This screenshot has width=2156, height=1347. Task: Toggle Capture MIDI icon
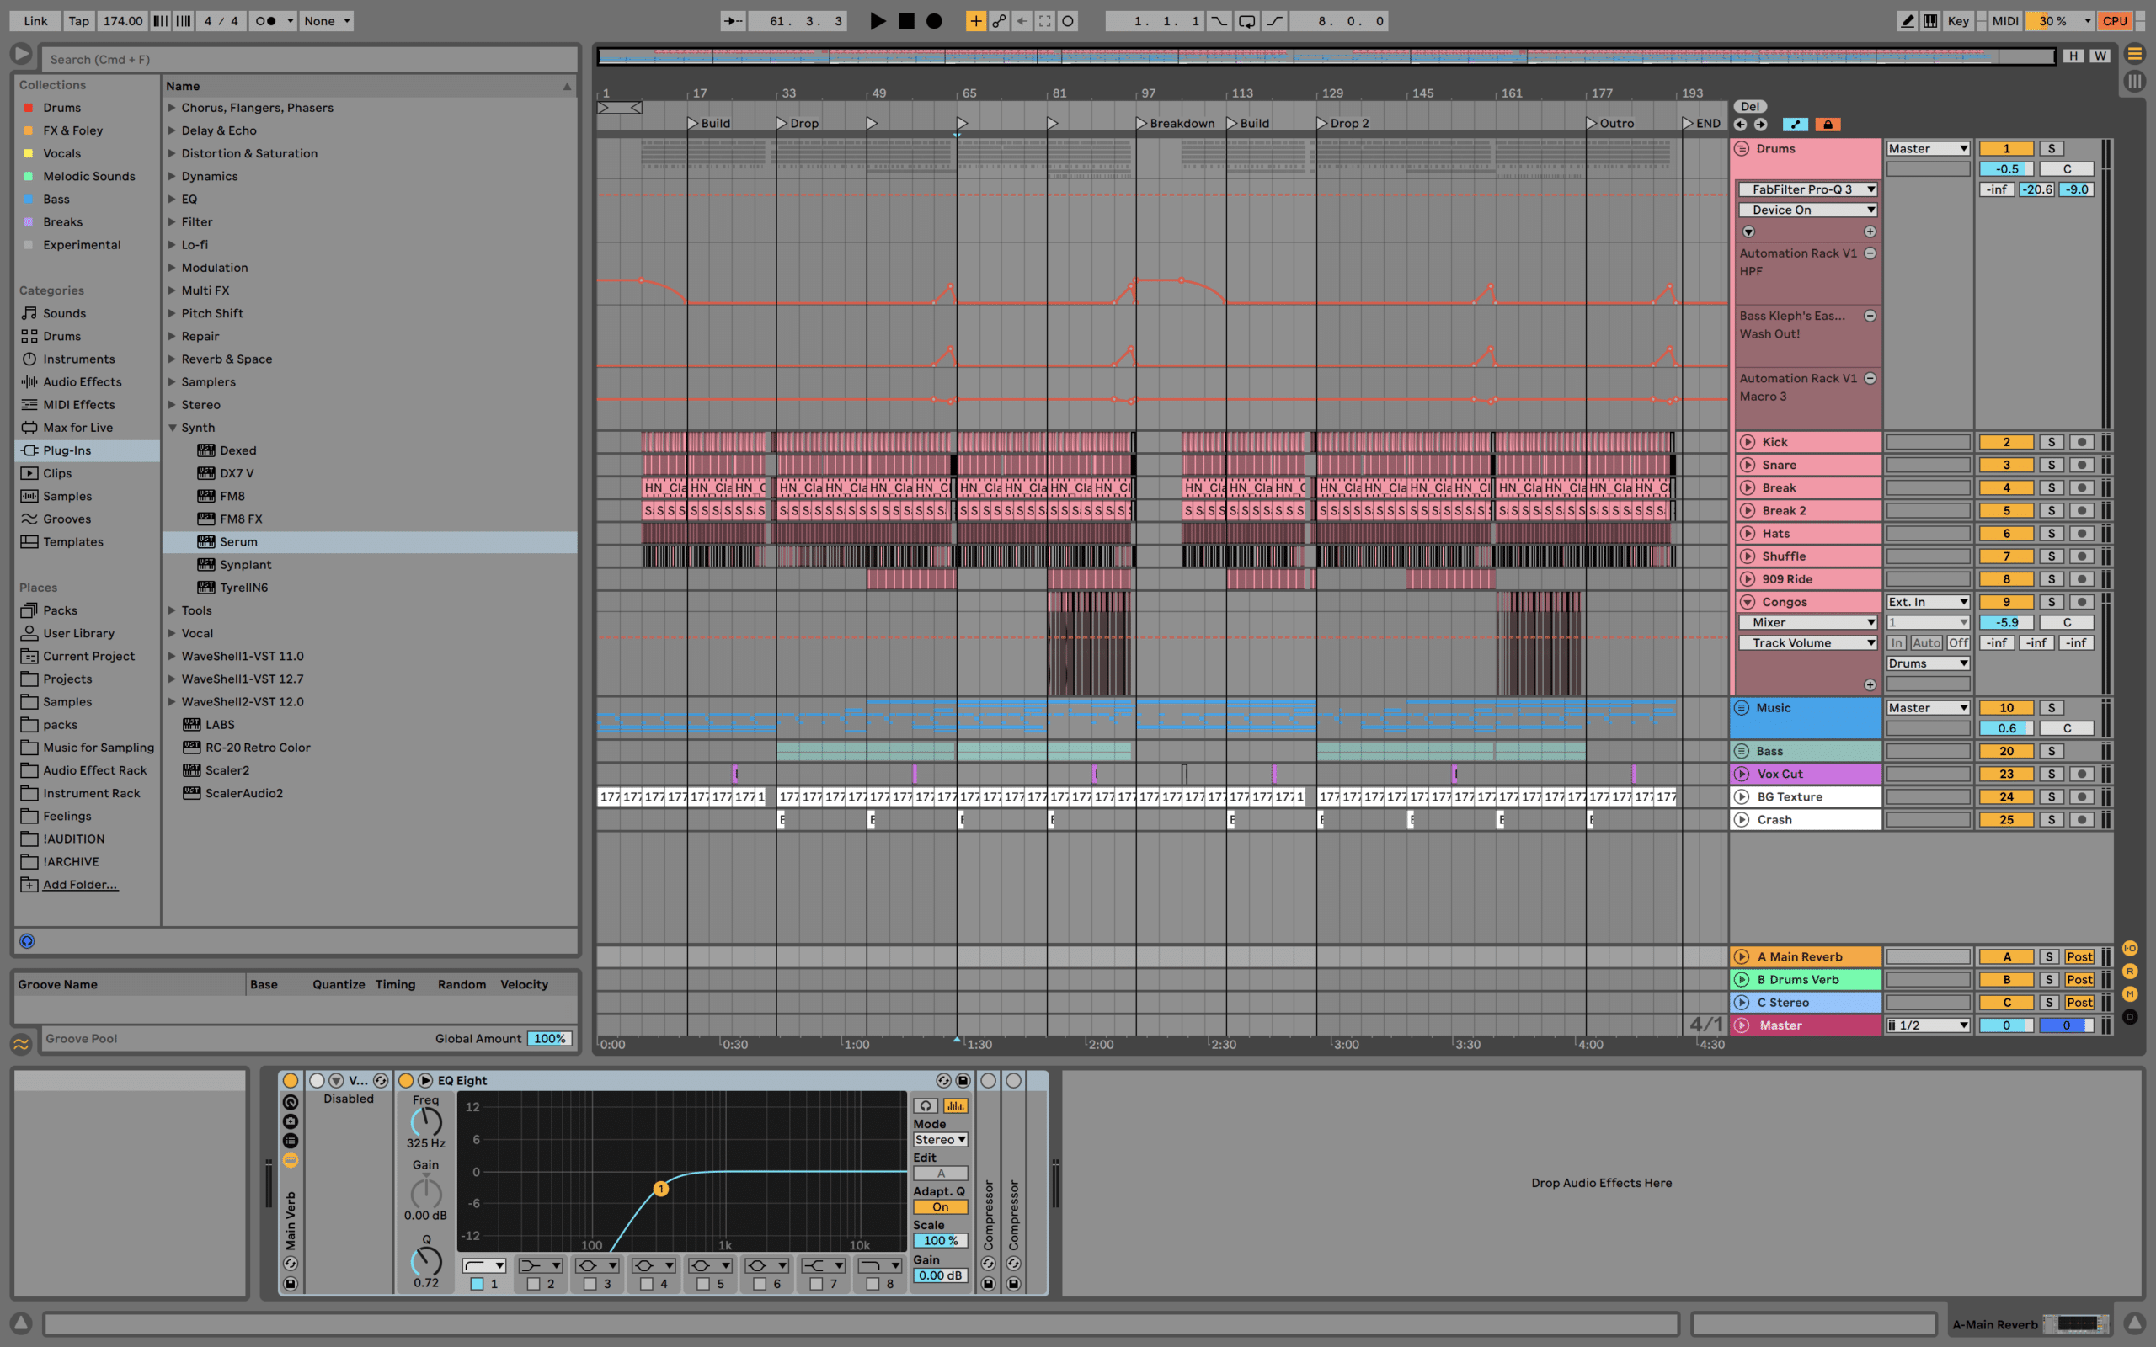pyautogui.click(x=1045, y=20)
